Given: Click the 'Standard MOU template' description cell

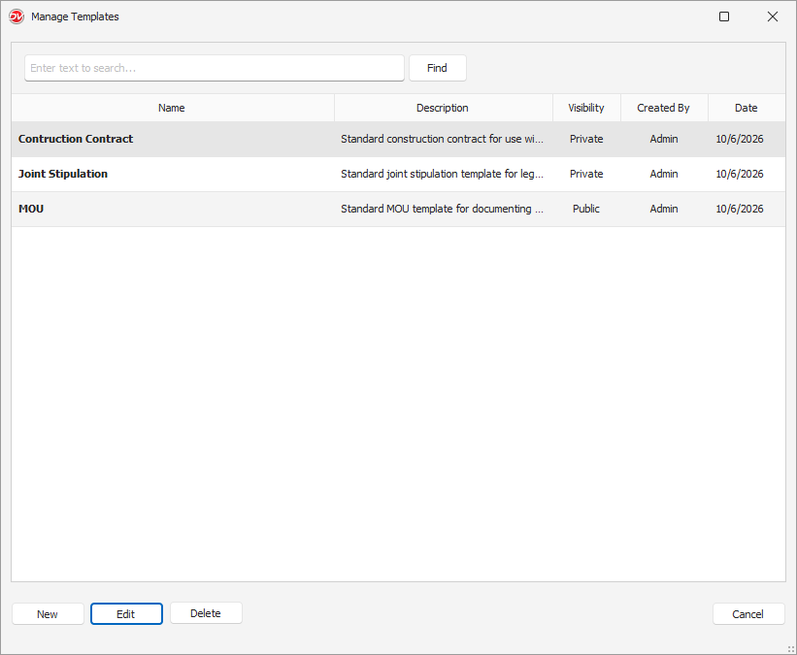Looking at the screenshot, I should [443, 209].
